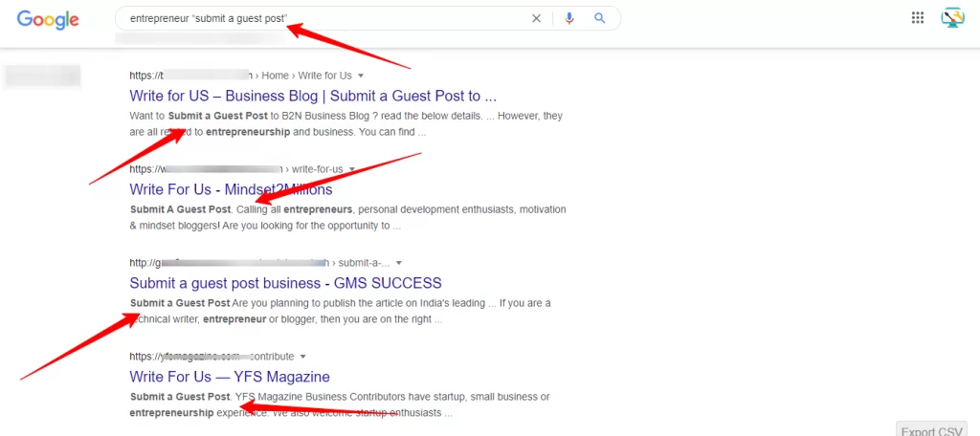Expand arrow next to write-for-us URL
Screen dimensions: 980x436
(x=352, y=169)
